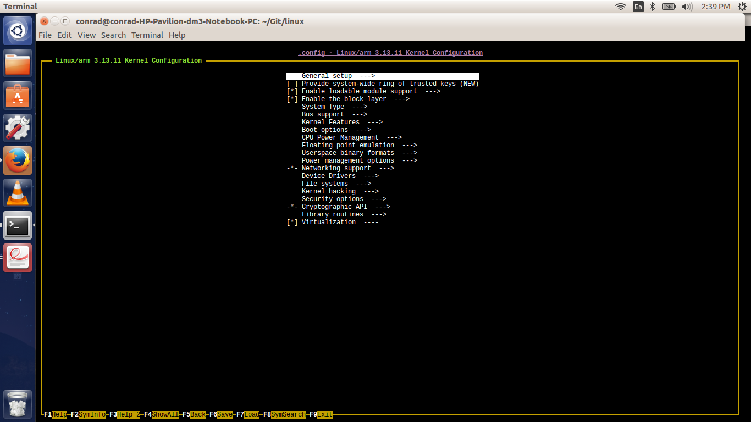Screen dimensions: 751x422
Task: Click the Bluetooth indicator in the panel
Action: tap(652, 7)
